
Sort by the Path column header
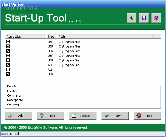click(x=105, y=37)
